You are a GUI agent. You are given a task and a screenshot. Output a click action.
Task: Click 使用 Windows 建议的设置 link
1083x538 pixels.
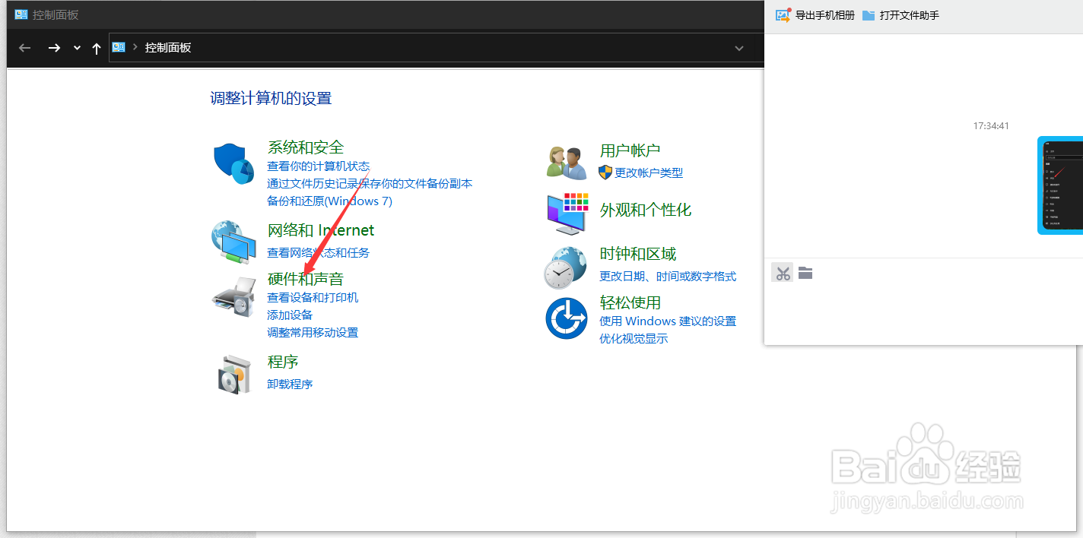coord(668,321)
